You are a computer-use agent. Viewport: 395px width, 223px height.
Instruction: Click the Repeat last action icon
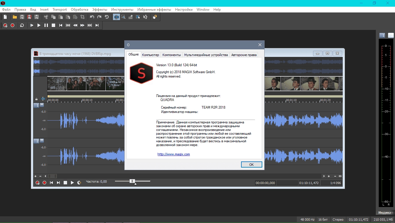(x=107, y=17)
